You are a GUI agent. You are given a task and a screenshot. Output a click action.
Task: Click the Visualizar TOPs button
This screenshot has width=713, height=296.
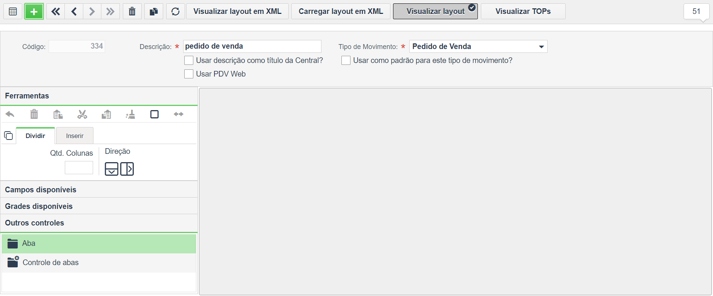(x=523, y=11)
